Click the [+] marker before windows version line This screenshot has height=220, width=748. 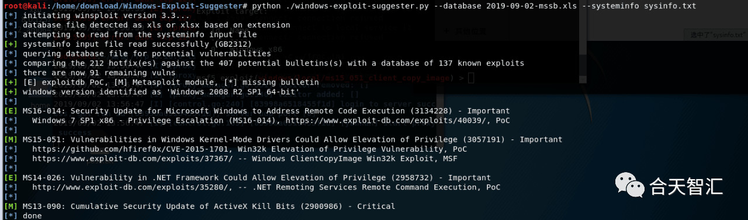11,92
